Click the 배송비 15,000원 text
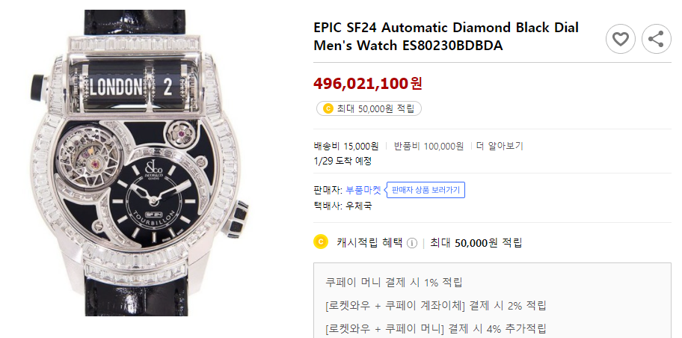Screen dimensions: 682x338 pyautogui.click(x=346, y=146)
